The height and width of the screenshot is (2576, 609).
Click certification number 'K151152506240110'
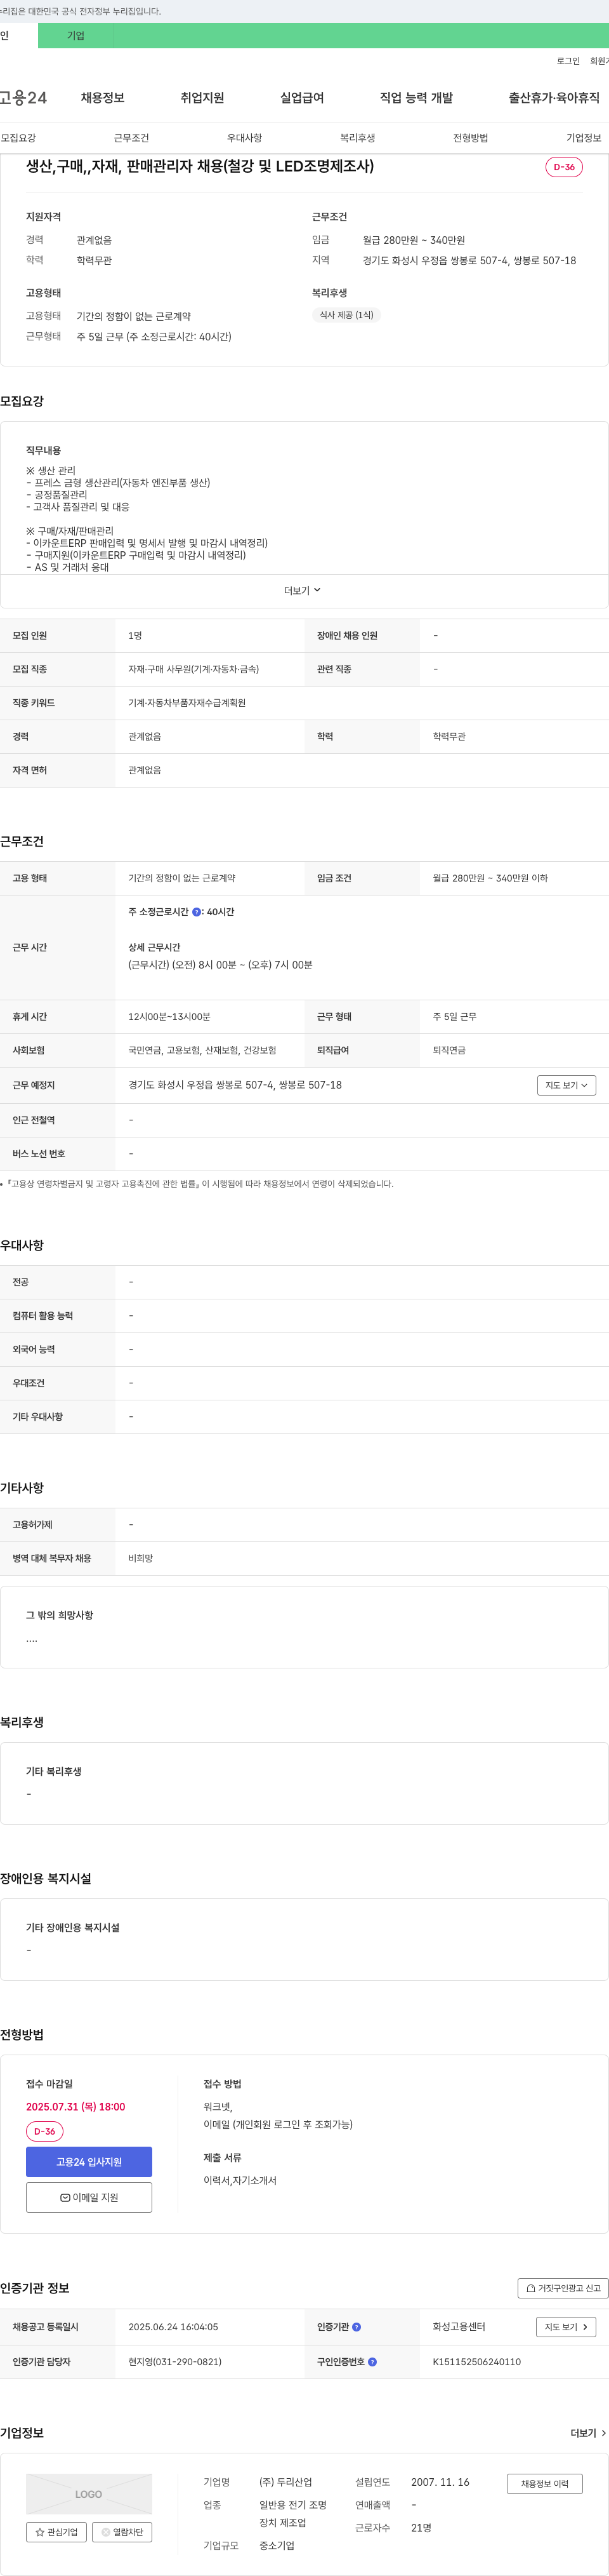coord(476,2362)
